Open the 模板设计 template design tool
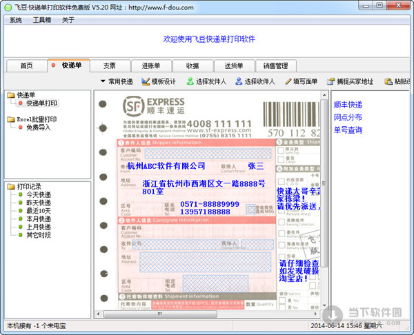The image size is (414, 335). pyautogui.click(x=159, y=81)
